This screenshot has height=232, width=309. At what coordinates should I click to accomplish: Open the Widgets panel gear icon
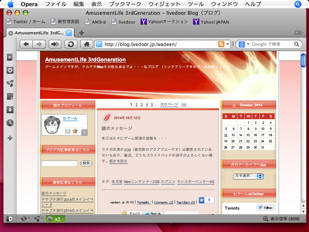click(10, 70)
